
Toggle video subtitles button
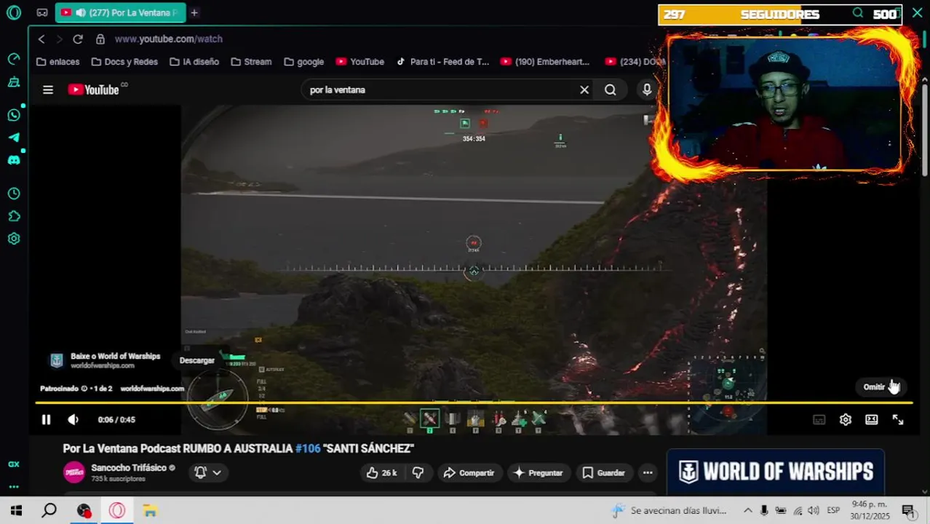click(819, 420)
